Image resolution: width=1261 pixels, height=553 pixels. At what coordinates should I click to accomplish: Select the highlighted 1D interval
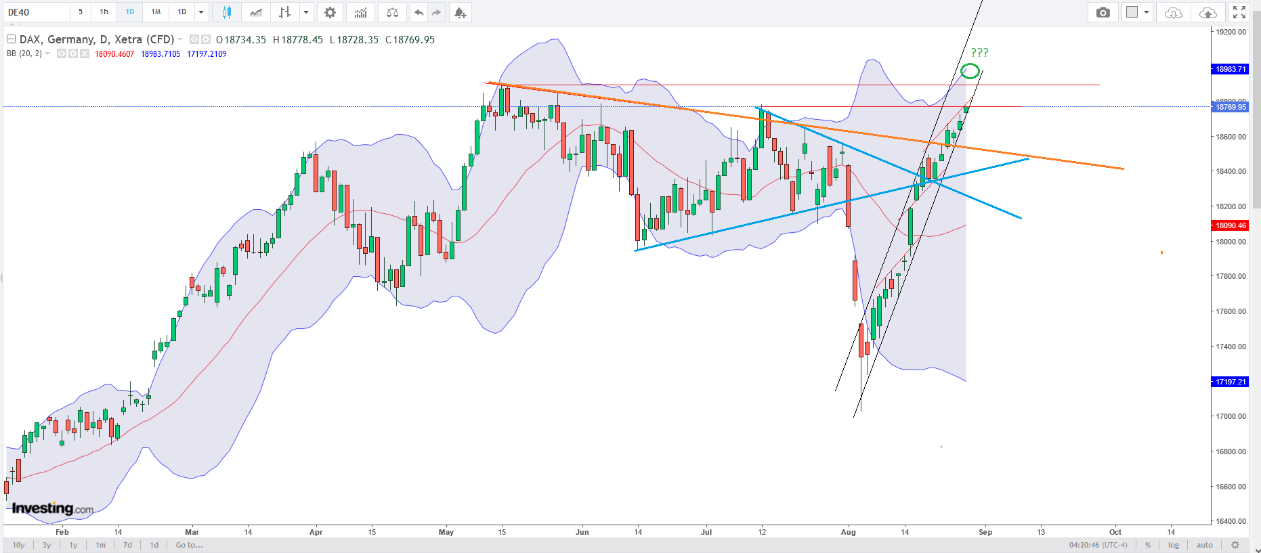(x=130, y=12)
